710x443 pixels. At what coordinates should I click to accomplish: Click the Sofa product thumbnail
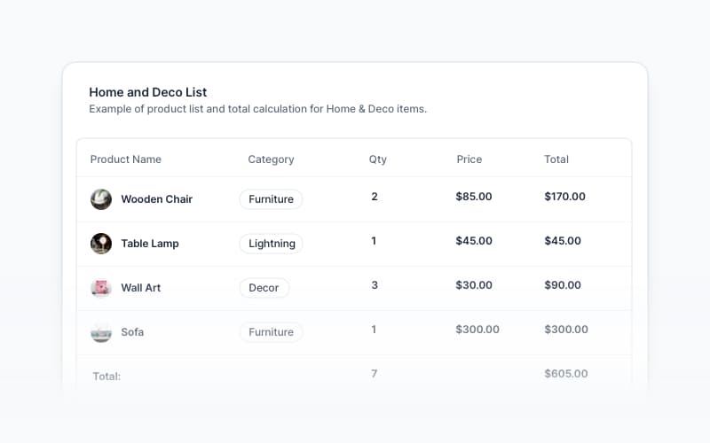tap(101, 332)
